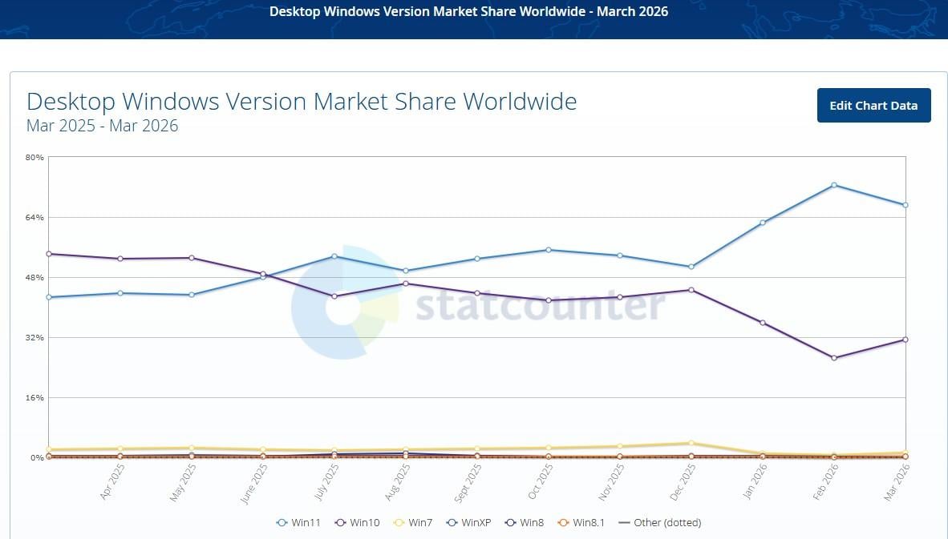
Task: Click the WinXP legend circle marker
Action: coord(452,523)
